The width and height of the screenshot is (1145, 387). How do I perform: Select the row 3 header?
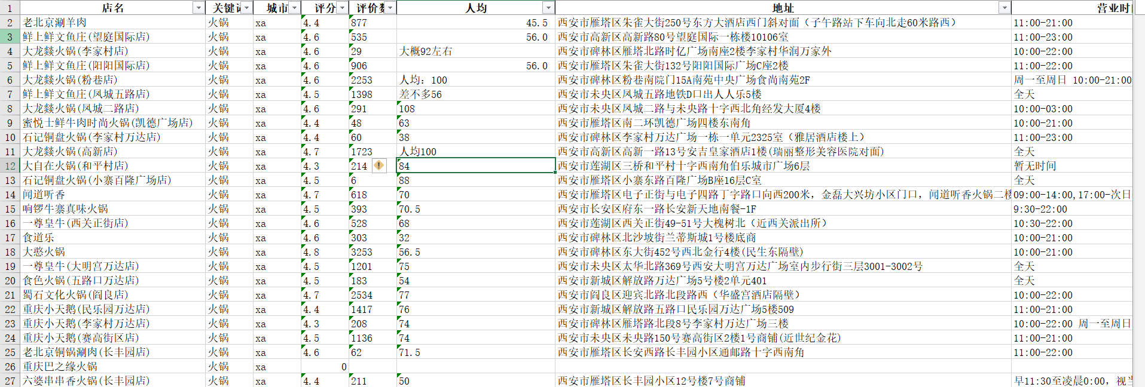coord(10,36)
